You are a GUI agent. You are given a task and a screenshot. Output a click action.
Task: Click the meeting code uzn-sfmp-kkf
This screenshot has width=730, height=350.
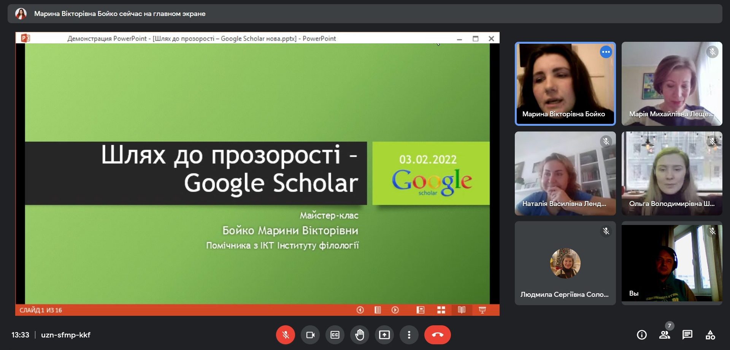click(66, 335)
